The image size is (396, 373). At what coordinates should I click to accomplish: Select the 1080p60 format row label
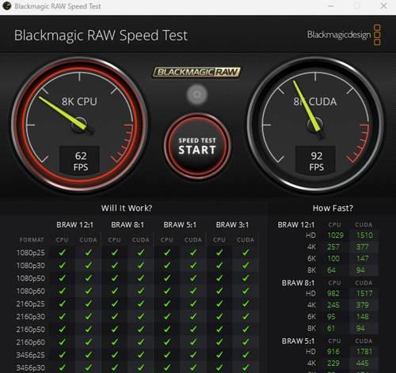pos(31,291)
